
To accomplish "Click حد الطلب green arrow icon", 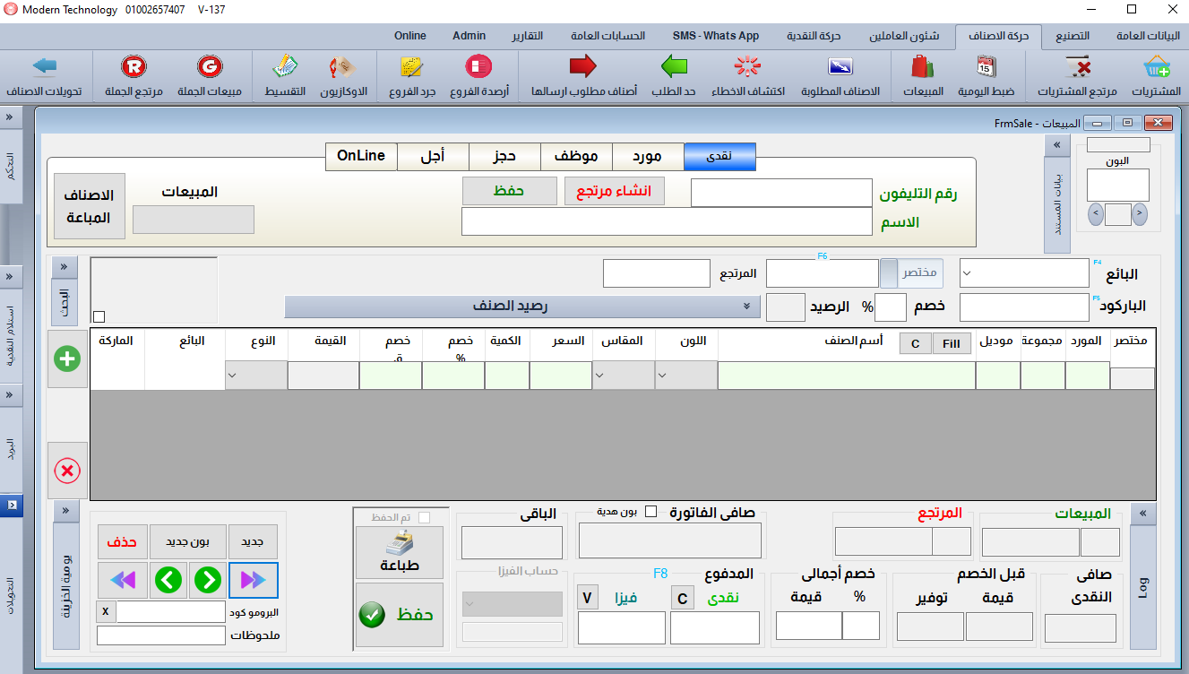I will [x=673, y=67].
